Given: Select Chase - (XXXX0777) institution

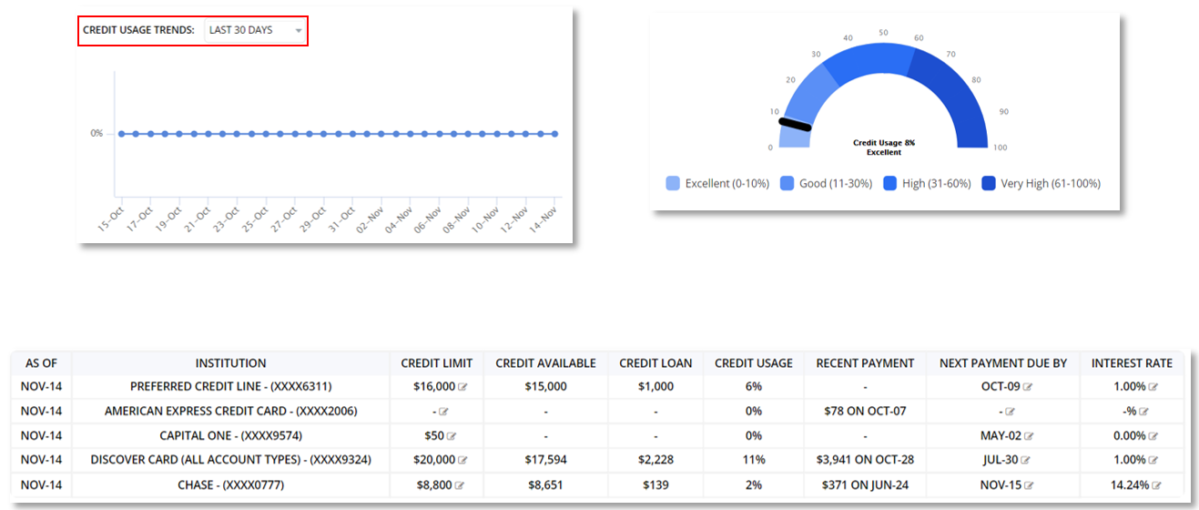Looking at the screenshot, I should pyautogui.click(x=231, y=485).
